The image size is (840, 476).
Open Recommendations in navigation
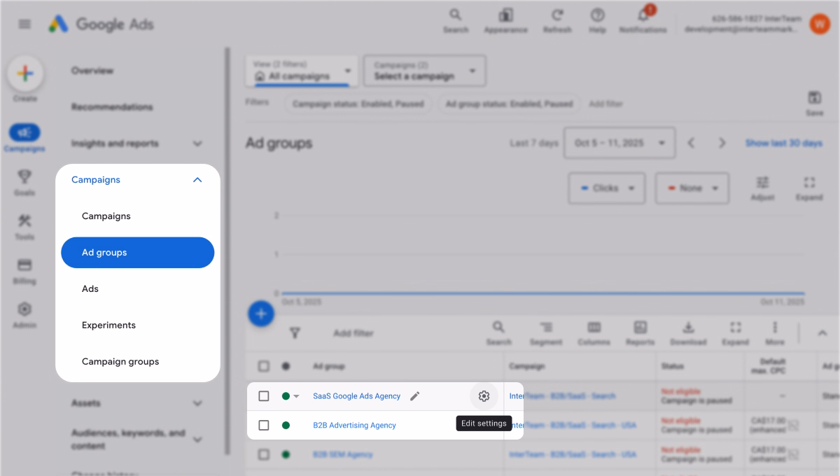pos(112,107)
